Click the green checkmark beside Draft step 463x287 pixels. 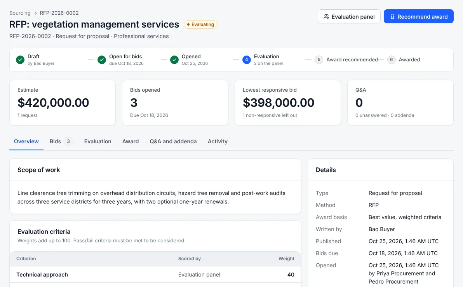coord(20,60)
